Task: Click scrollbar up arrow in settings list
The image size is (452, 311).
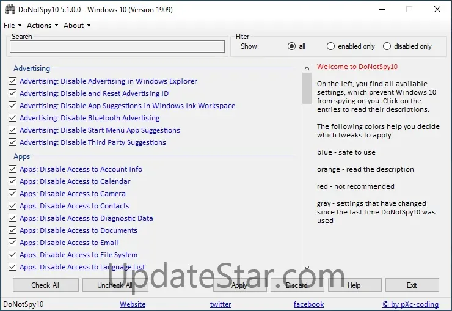Action: [307, 68]
